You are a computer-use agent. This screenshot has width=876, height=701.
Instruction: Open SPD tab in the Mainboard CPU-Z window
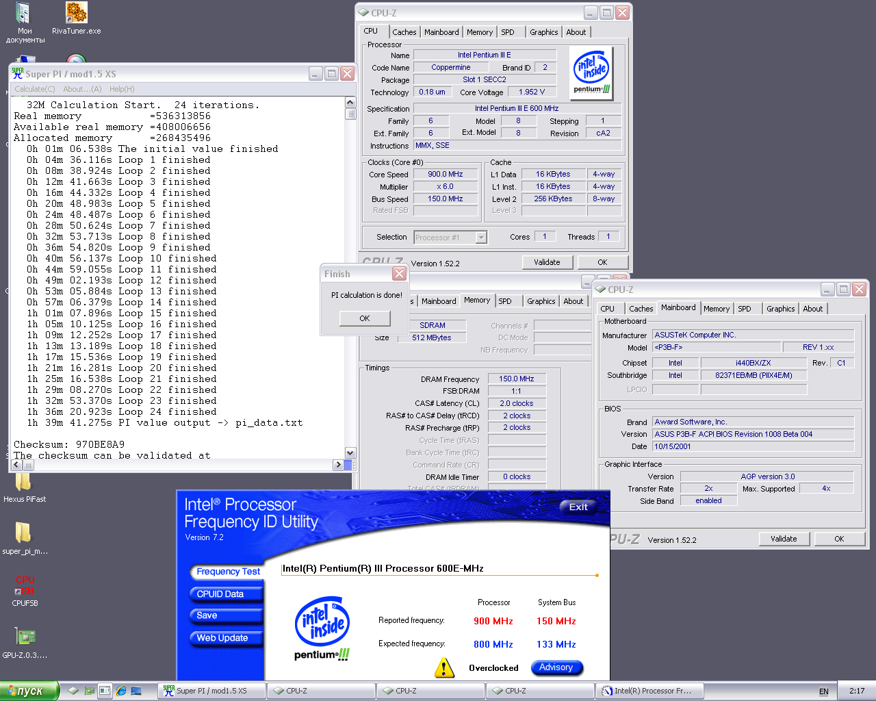[x=745, y=309]
